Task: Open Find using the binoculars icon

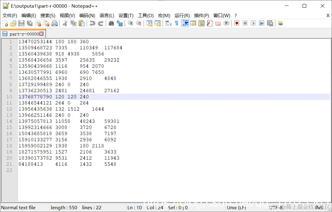Action: 111,23
